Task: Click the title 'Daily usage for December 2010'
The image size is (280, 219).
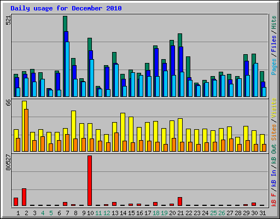Action: tap(66, 8)
